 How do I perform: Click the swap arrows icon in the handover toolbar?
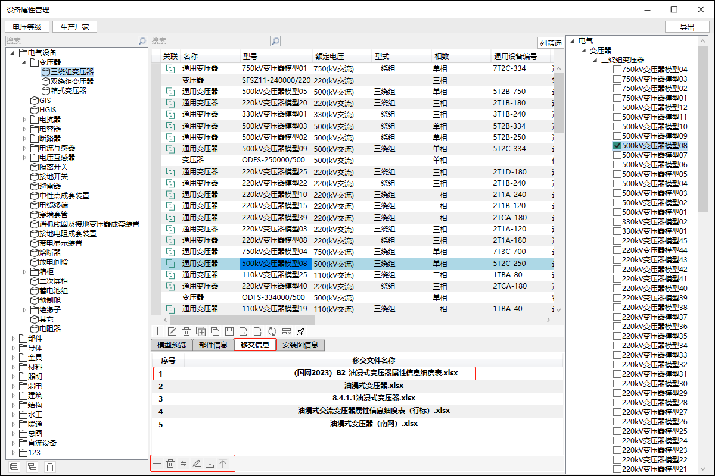pyautogui.click(x=184, y=464)
